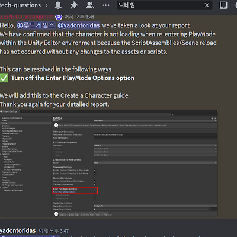
Task: Click the tech-questions channel title
Action: tap(20, 5)
